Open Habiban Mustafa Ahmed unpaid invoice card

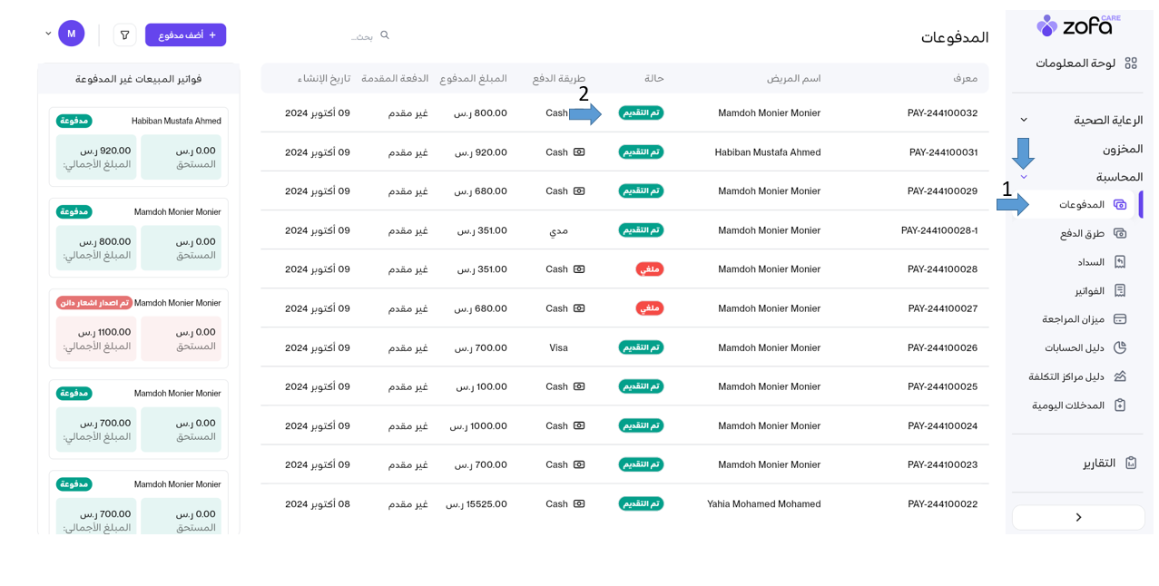[138, 147]
